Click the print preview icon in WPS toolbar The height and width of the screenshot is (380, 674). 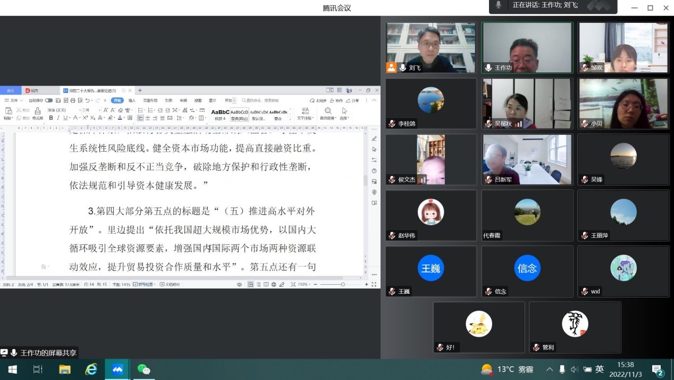pyautogui.click(x=80, y=101)
